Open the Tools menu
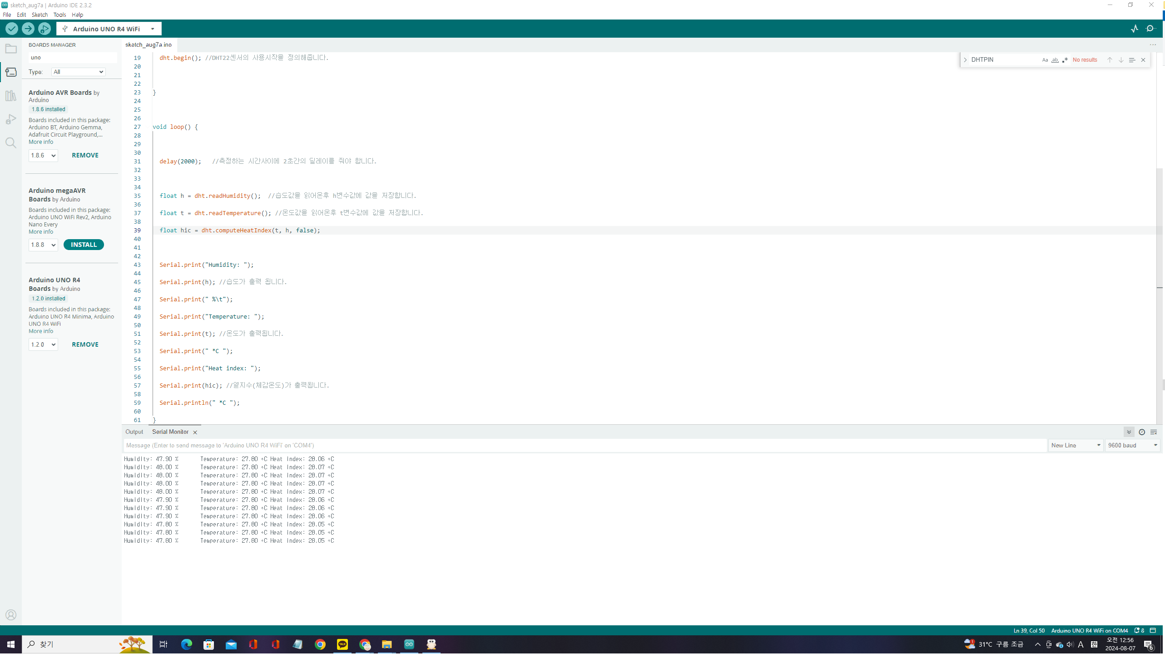 coord(59,15)
